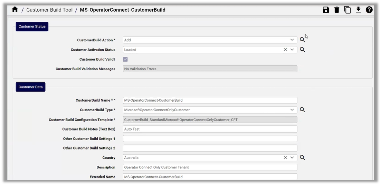Search Country using magnifier icon
Image resolution: width=381 pixels, height=185 pixels.
coord(302,157)
